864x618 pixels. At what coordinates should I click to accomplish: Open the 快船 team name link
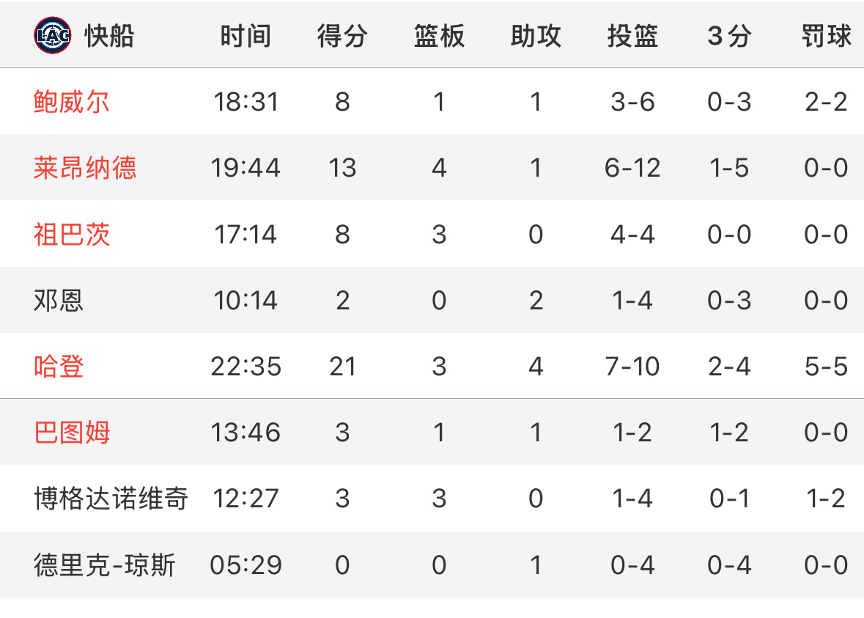(109, 36)
